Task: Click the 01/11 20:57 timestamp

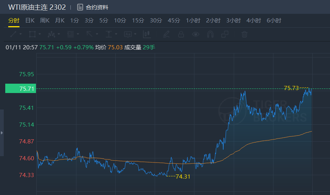Action: click(21, 47)
